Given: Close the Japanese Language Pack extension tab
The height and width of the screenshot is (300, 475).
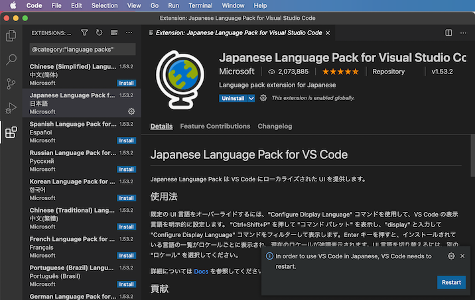Looking at the screenshot, I should click(x=328, y=33).
